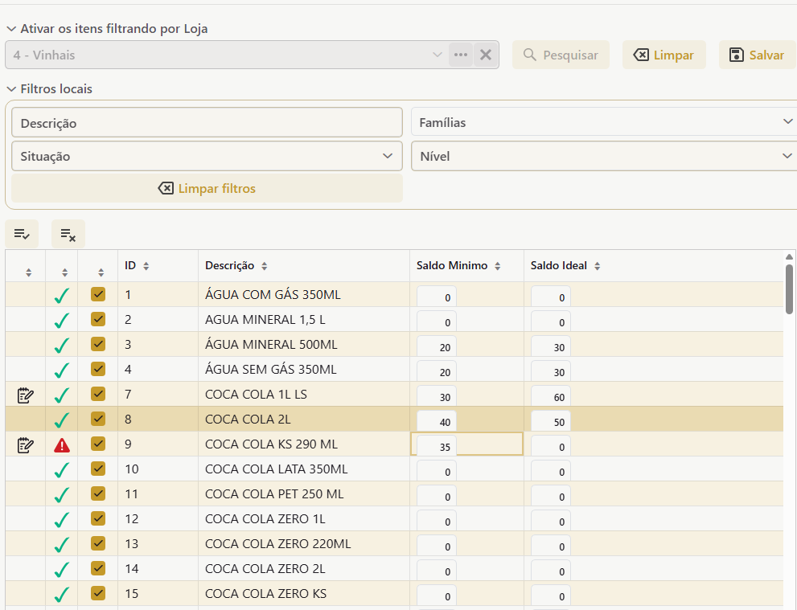797x610 pixels.
Task: Click the Salvar button
Action: (756, 55)
